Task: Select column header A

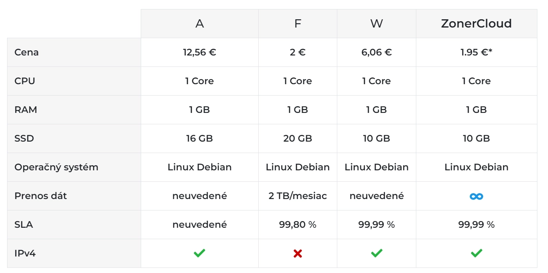Action: point(200,24)
